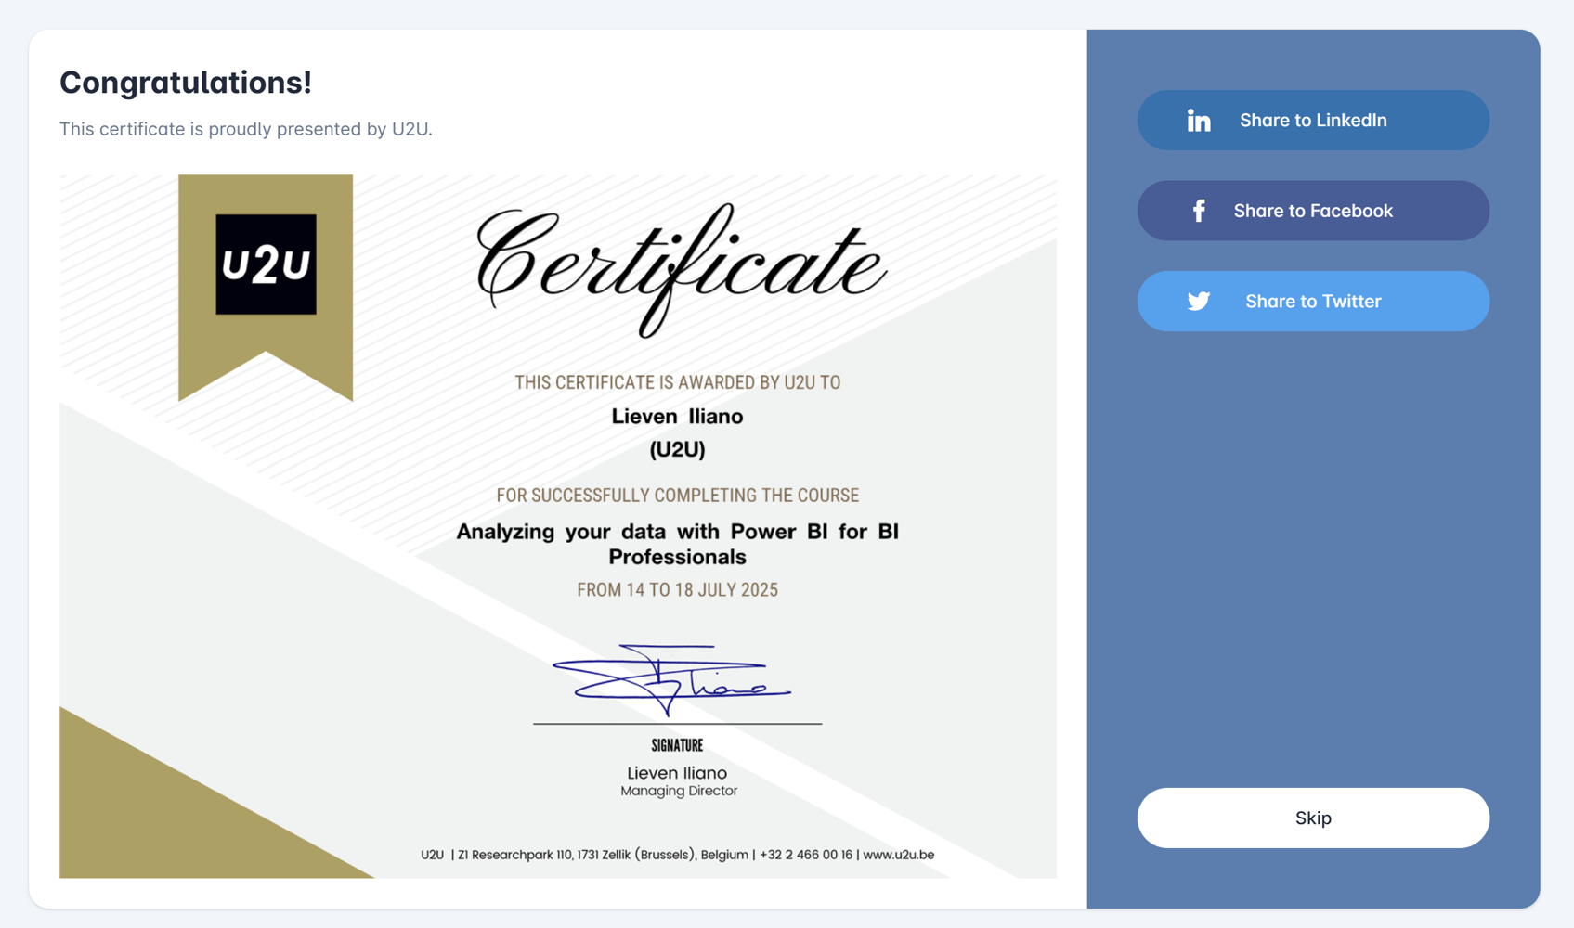Click the Congratulations! heading
Image resolution: width=1574 pixels, height=928 pixels.
[x=186, y=83]
